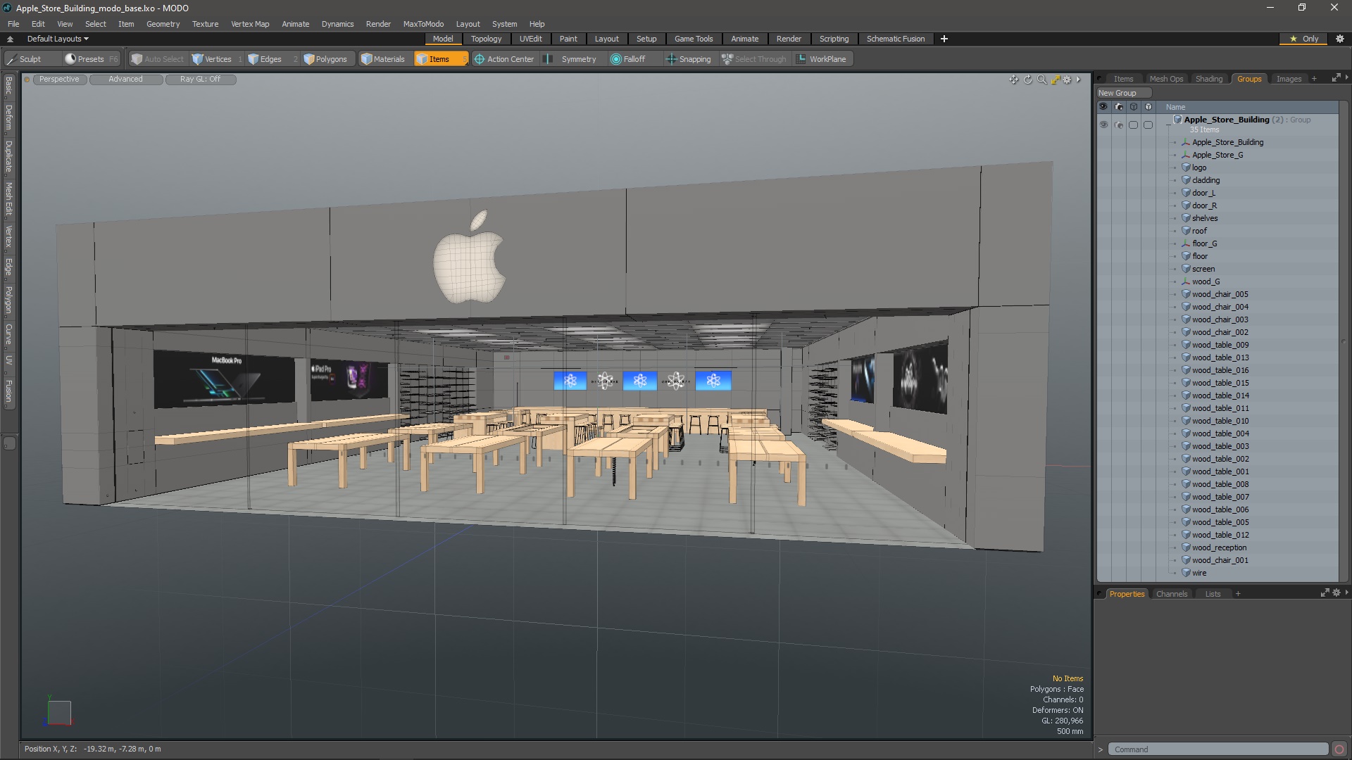This screenshot has height=760, width=1352.
Task: Toggle render camera for Apple_Store_Building group
Action: coord(1119,125)
